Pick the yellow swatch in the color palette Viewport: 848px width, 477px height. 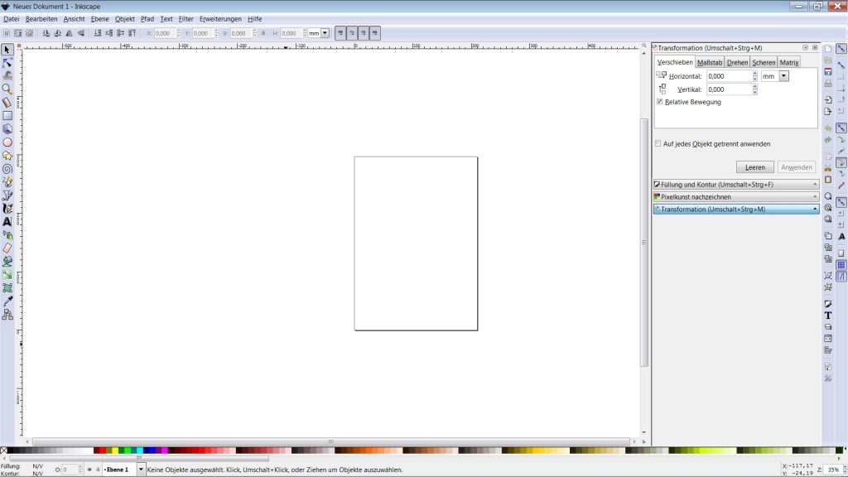click(x=115, y=450)
